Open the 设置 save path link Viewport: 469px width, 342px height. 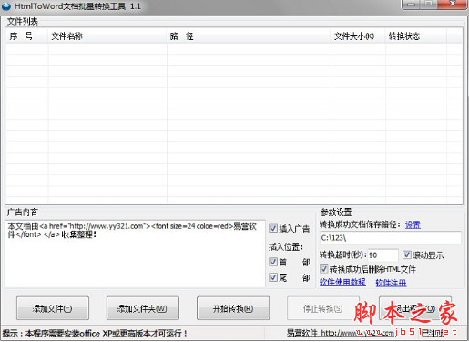tap(413, 225)
